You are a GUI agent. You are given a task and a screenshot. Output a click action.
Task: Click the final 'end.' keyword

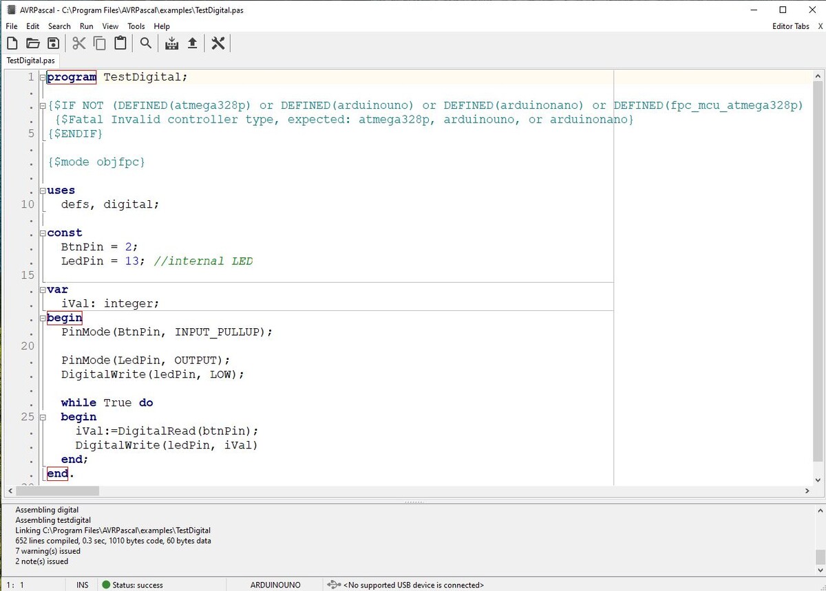tap(61, 474)
